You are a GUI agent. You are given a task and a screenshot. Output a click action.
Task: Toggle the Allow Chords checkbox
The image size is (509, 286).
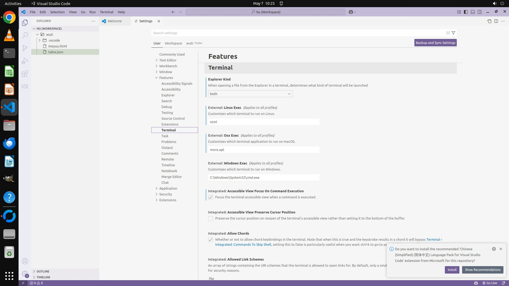[210, 240]
